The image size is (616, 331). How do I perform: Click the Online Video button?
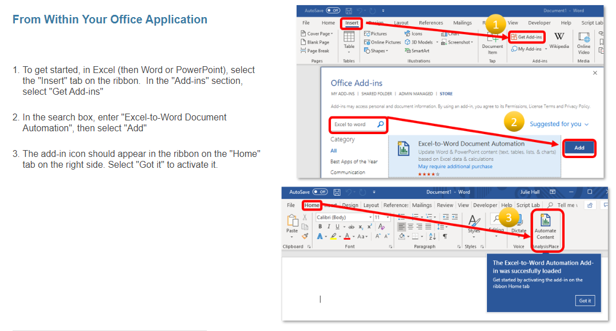point(584,43)
